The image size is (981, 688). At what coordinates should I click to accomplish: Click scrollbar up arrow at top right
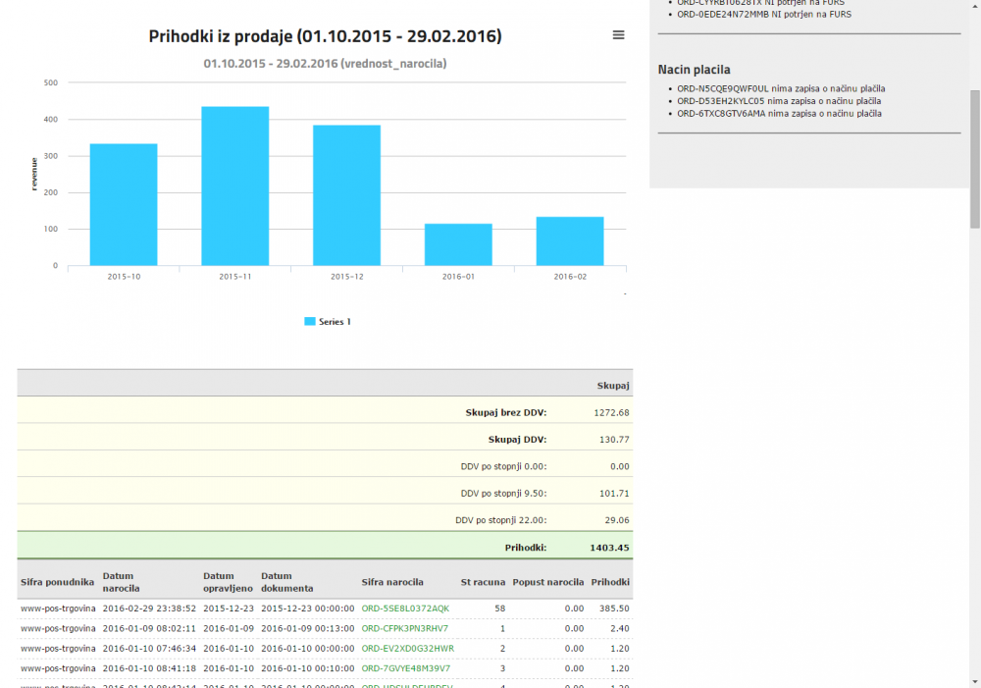point(974,6)
